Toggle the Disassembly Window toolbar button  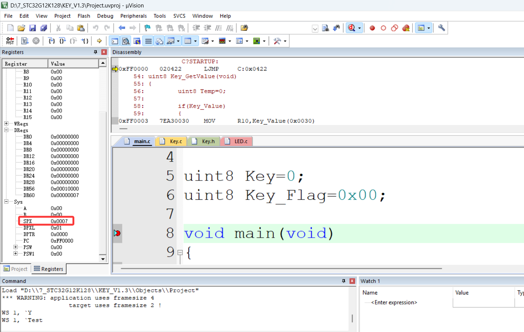pyautogui.click(x=126, y=41)
